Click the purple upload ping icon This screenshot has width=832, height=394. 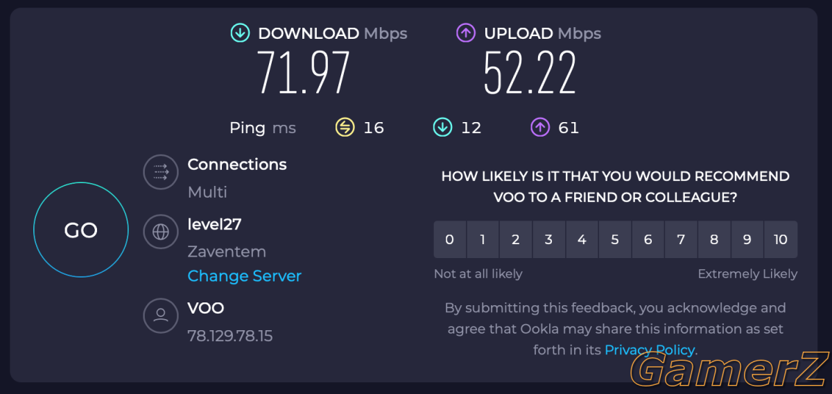539,127
